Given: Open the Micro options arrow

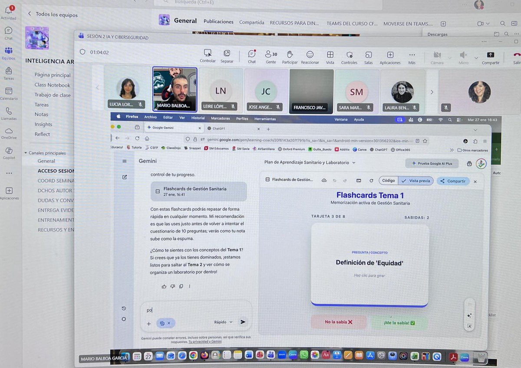Looking at the screenshot, I should [x=476, y=58].
